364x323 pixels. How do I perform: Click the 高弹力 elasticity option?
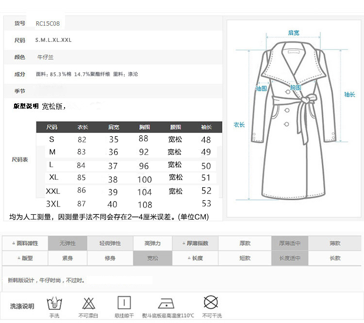pyautogui.click(x=152, y=243)
